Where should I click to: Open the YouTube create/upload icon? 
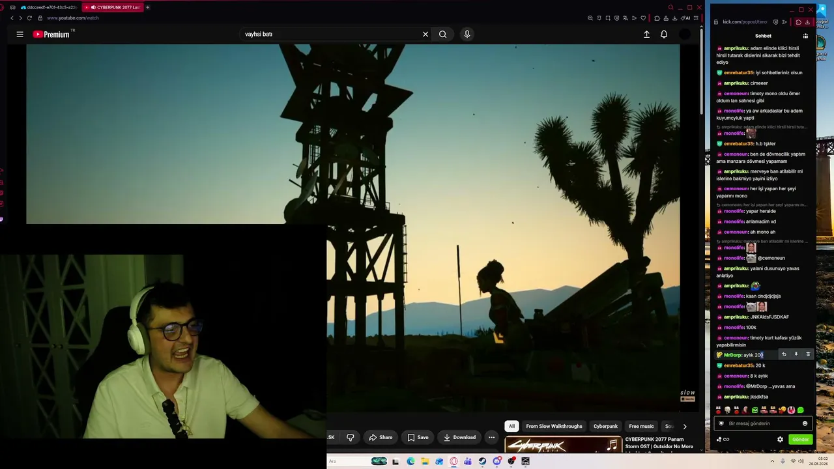coord(646,35)
